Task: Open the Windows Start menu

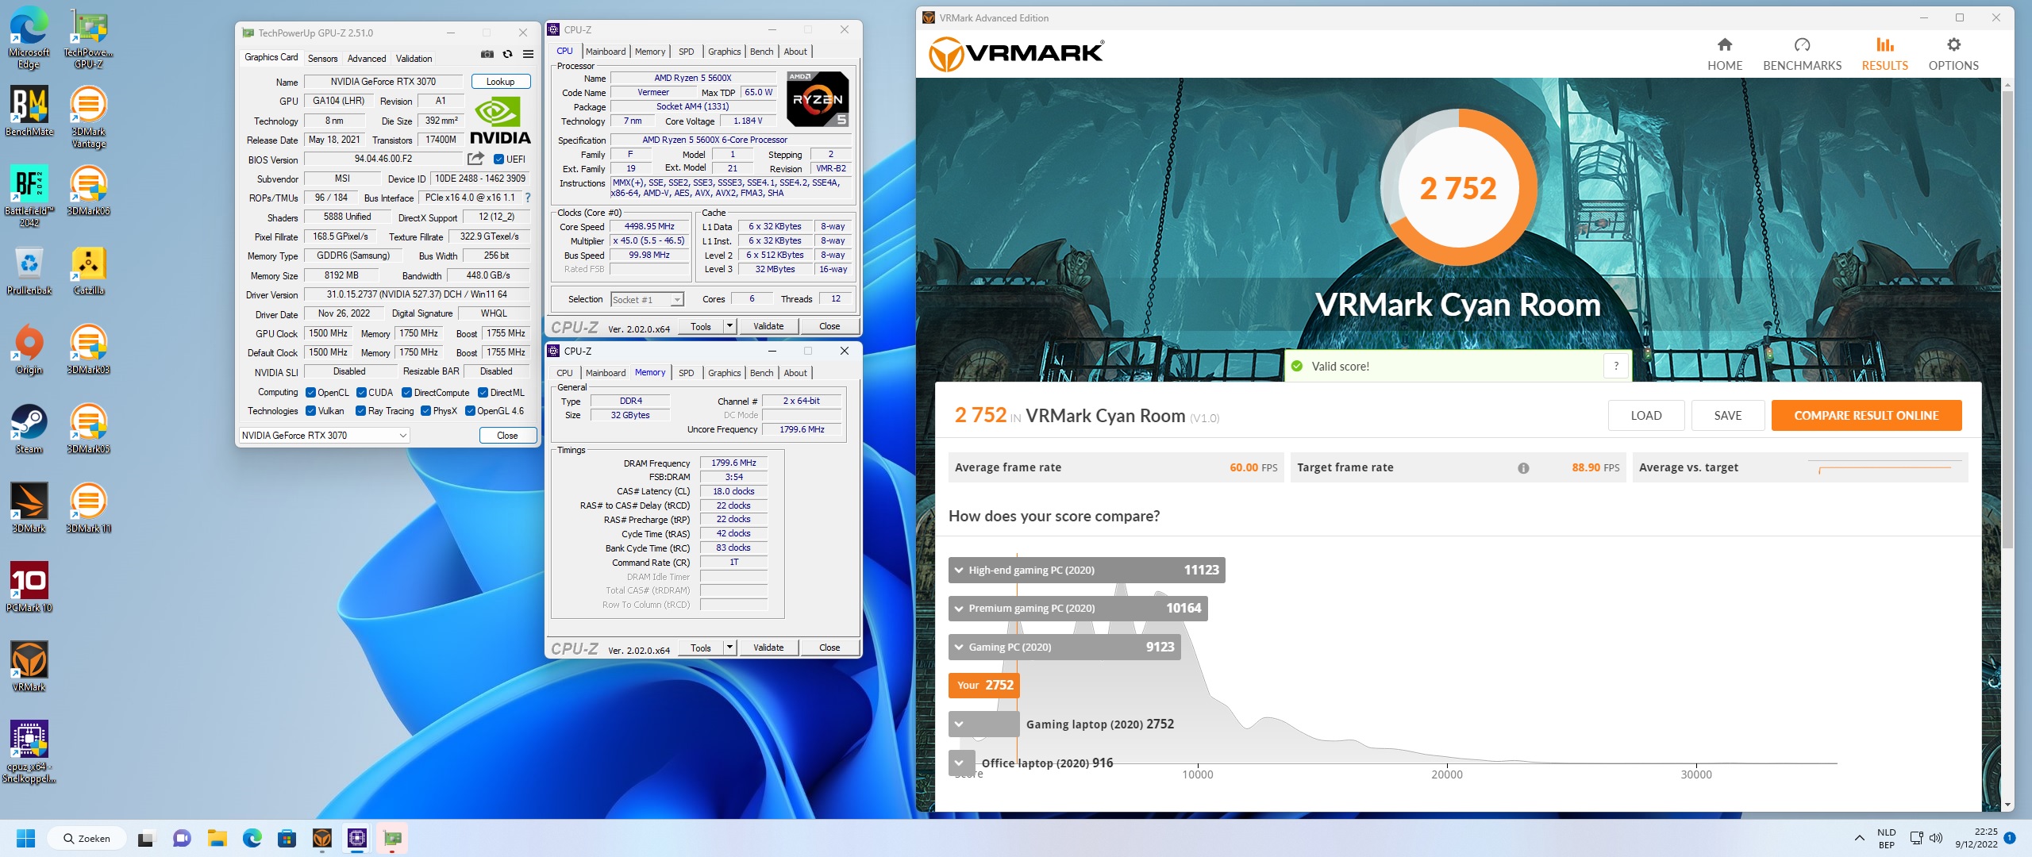Action: [26, 838]
